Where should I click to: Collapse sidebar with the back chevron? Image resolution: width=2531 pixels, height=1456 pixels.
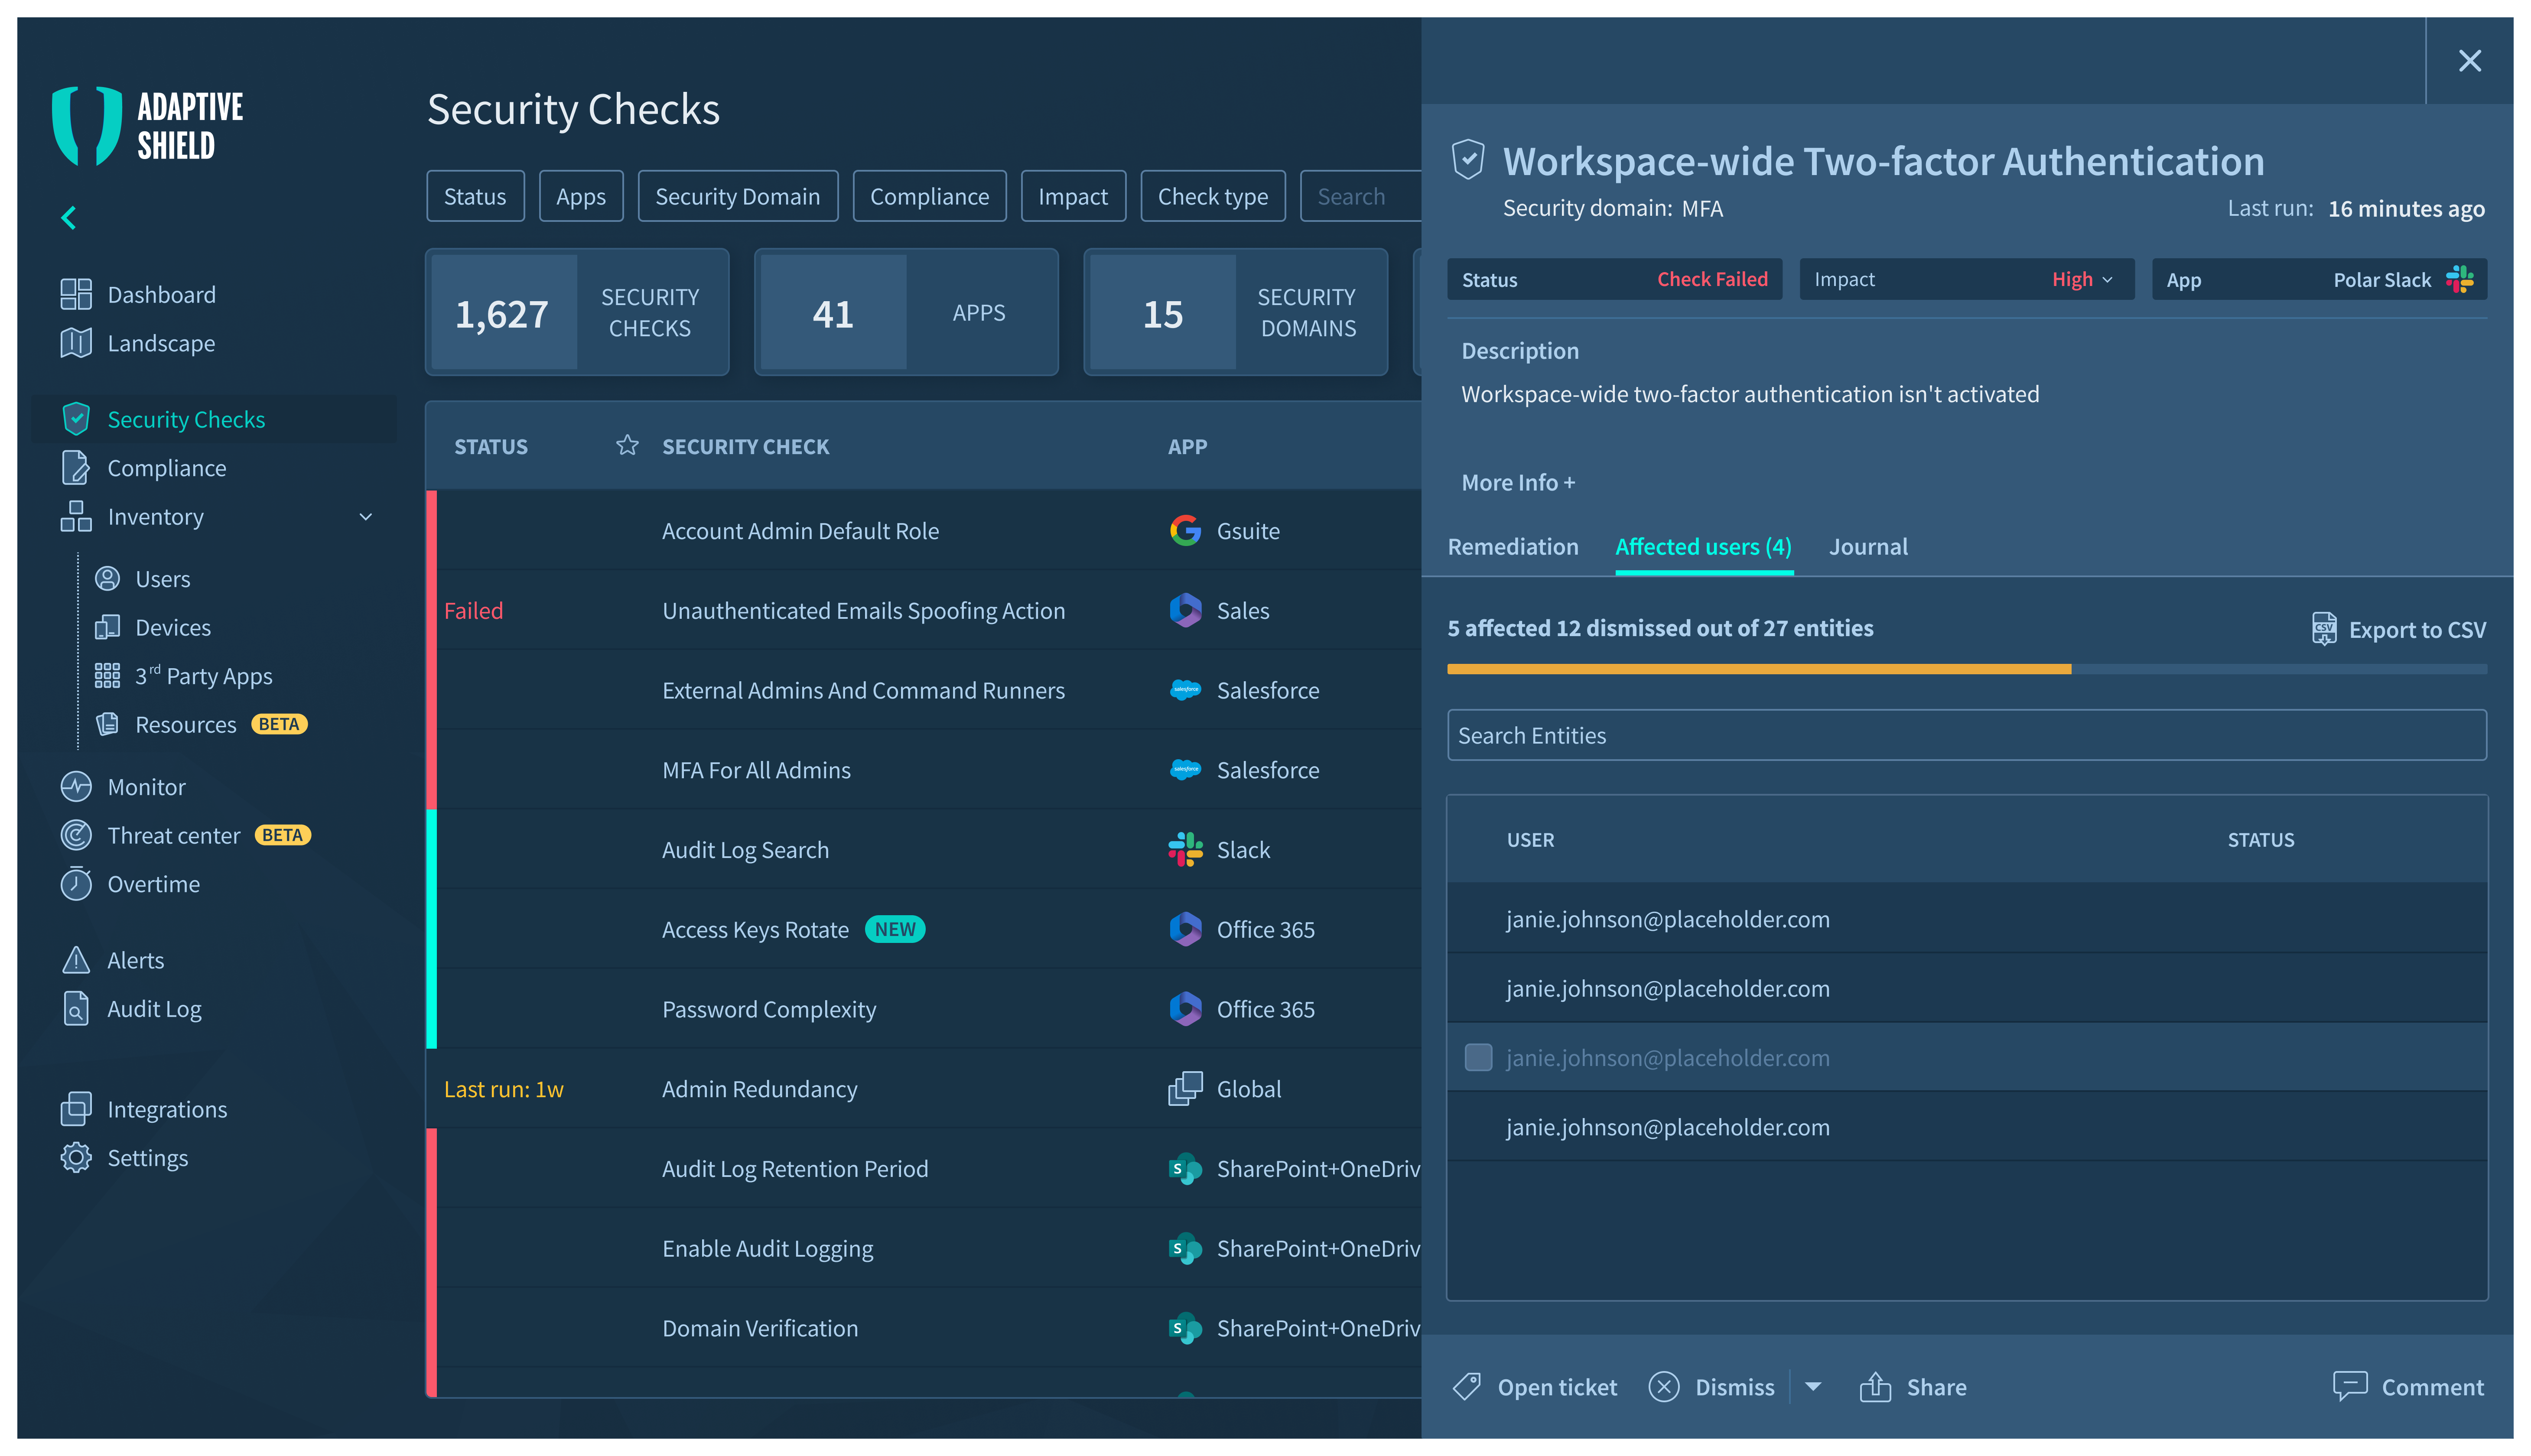(x=69, y=218)
